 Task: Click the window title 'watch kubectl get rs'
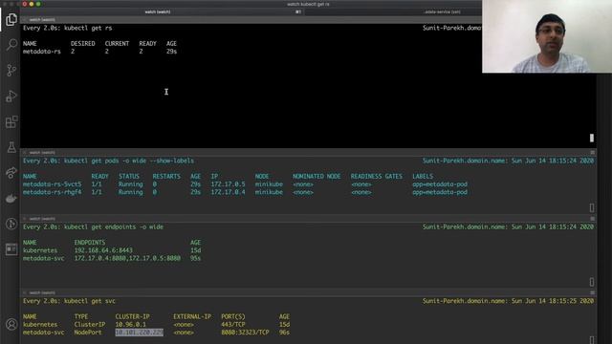308,4
